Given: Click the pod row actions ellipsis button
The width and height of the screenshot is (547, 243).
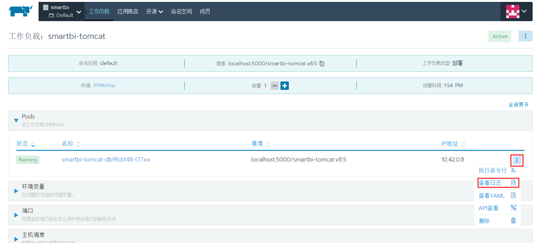Looking at the screenshot, I should click(x=517, y=160).
